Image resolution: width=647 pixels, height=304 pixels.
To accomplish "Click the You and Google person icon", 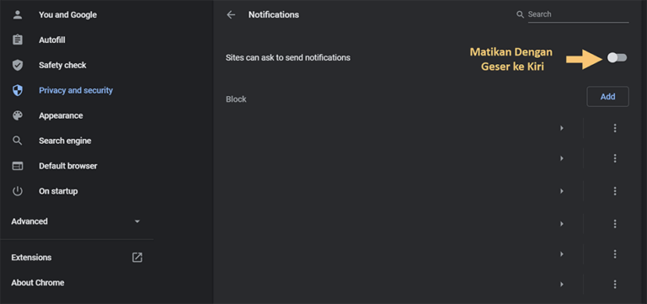I will pyautogui.click(x=18, y=15).
